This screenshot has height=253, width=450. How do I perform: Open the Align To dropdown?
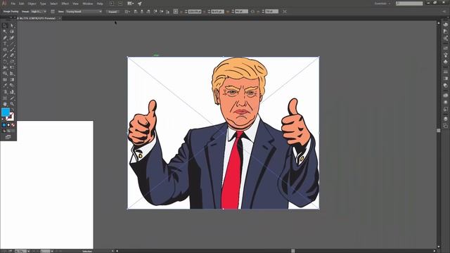pos(128,11)
